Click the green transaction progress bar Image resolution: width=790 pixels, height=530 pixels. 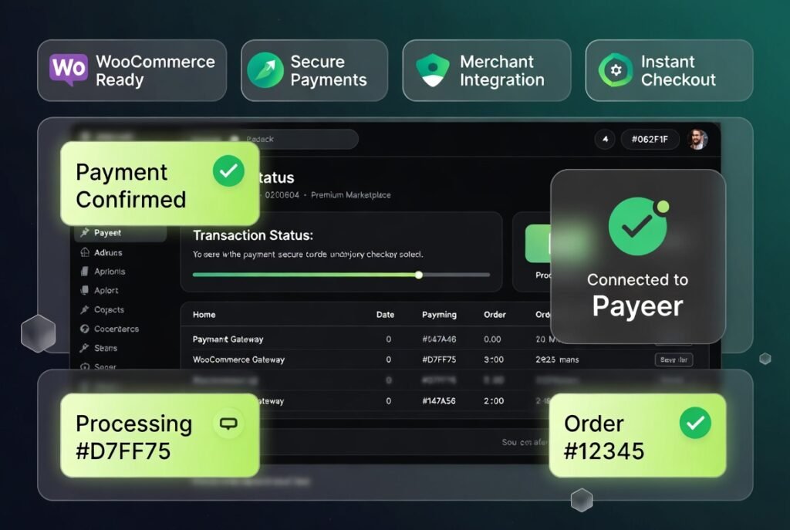[x=306, y=275]
